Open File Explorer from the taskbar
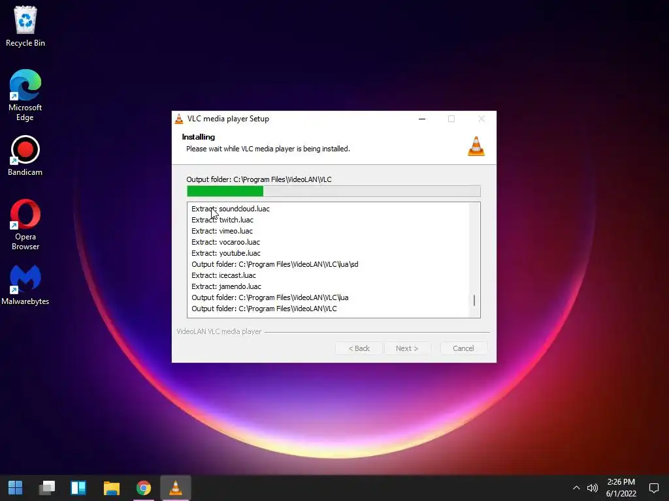The image size is (669, 501). [111, 488]
